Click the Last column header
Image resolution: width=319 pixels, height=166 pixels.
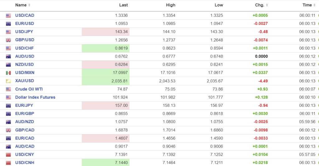tap(123, 5)
